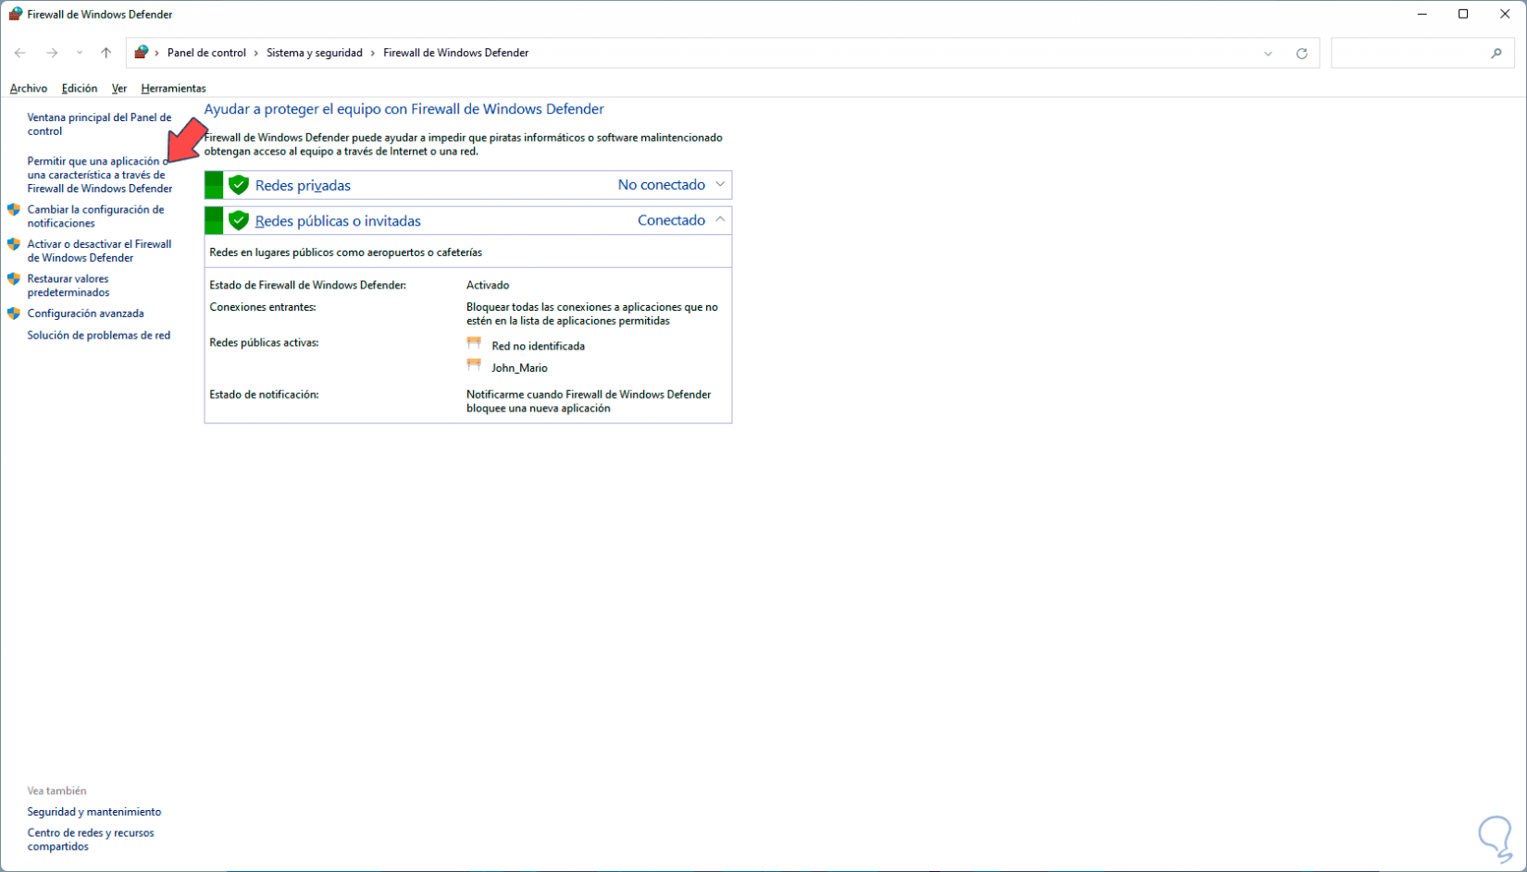This screenshot has height=872, width=1527.
Task: Refresh the Firewall de Windows Defender page
Action: point(1301,54)
